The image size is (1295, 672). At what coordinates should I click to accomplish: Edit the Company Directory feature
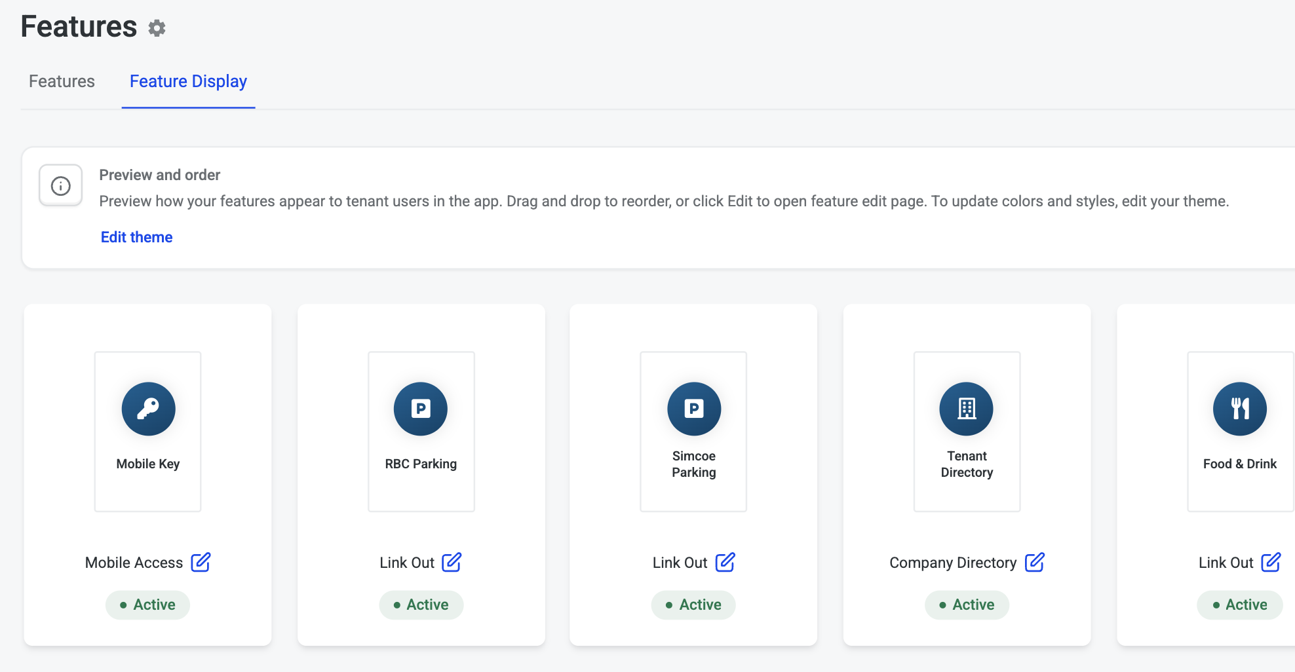tap(1034, 563)
